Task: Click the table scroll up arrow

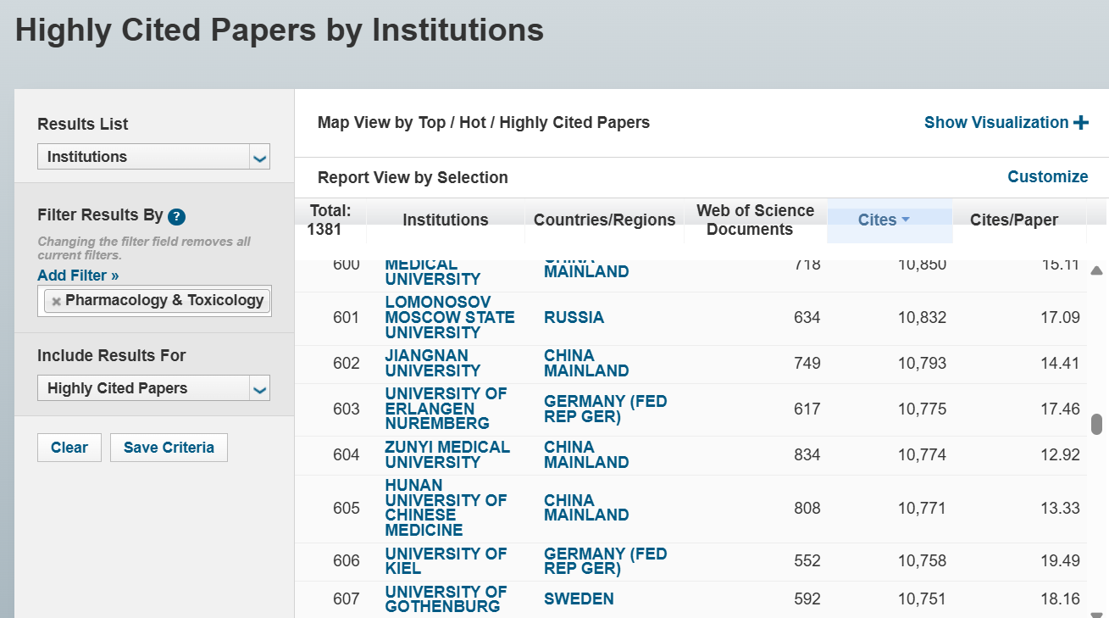Action: (x=1096, y=270)
